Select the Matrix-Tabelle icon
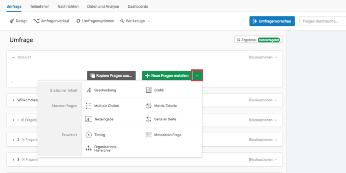 149,106
